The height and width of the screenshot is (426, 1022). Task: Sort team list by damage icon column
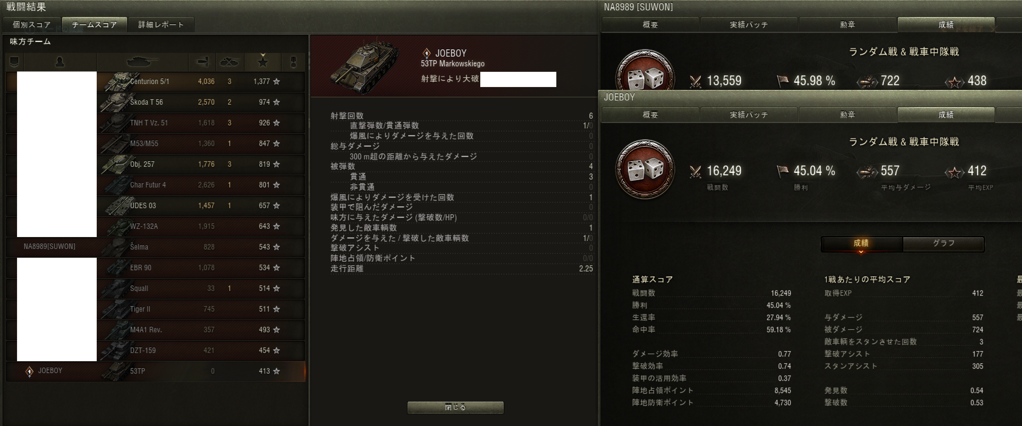[202, 62]
